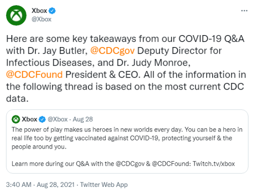Click the small Xbox avatar in quoted tweet
The width and height of the screenshot is (254, 192).
click(16, 120)
